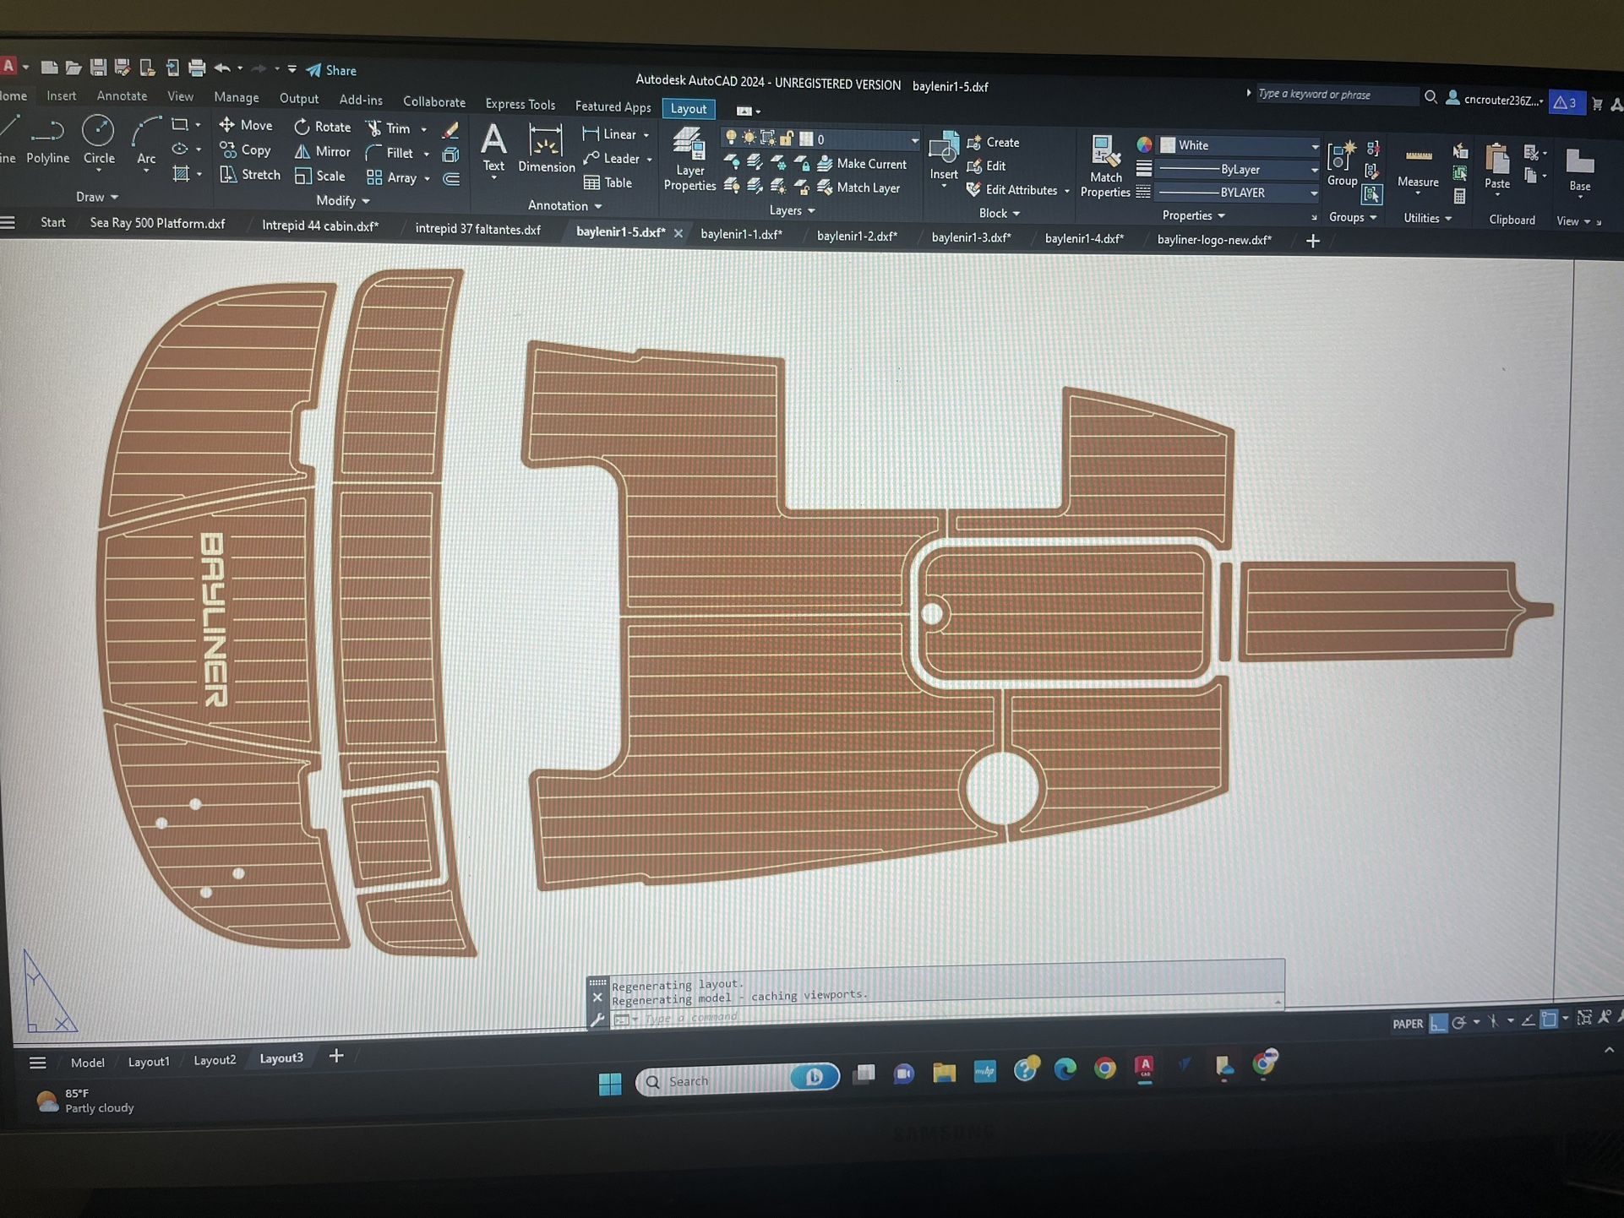Toggle layer on/off lightbulb icon

[731, 138]
